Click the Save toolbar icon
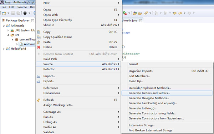This screenshot has width=214, height=134. pos(13,13)
